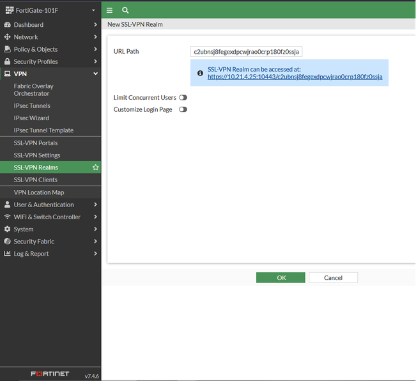Click the User & Authentication person icon
416x381 pixels.
tap(8, 205)
